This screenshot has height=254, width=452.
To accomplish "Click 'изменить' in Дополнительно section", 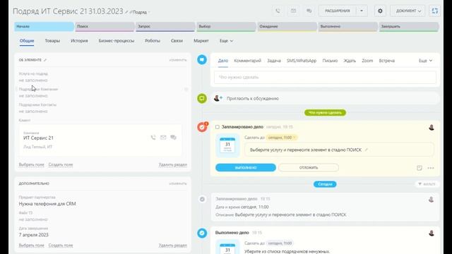I will 178,183.
